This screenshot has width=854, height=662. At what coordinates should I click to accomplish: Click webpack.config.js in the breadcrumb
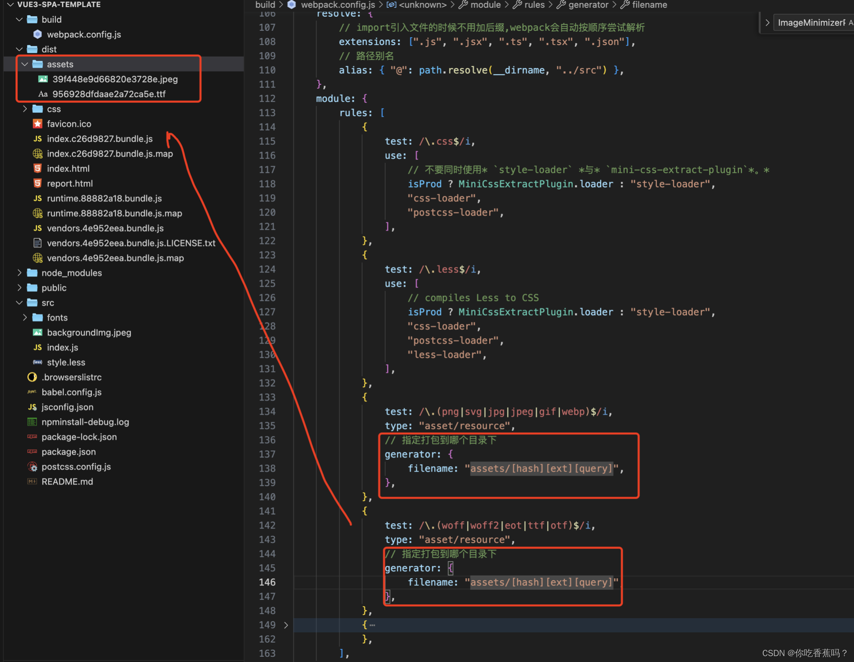(338, 5)
